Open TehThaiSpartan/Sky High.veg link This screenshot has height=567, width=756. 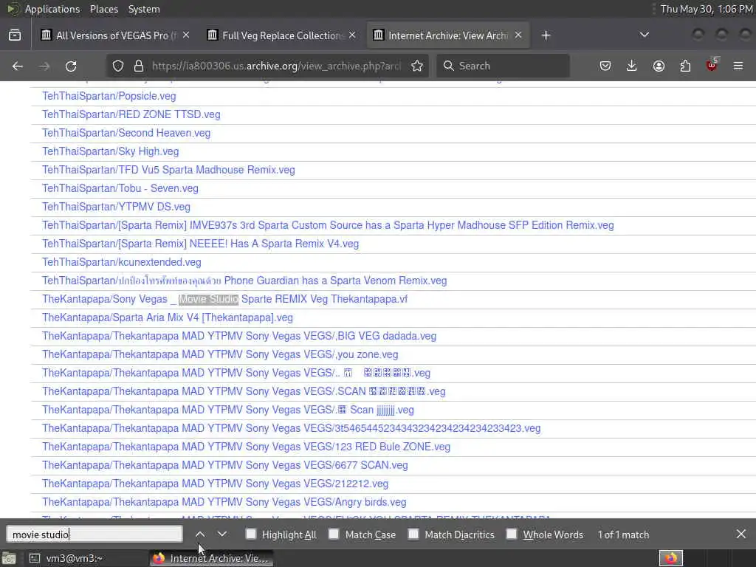[x=111, y=151]
